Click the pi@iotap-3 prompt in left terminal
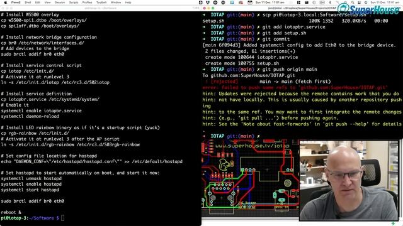 click(30, 218)
